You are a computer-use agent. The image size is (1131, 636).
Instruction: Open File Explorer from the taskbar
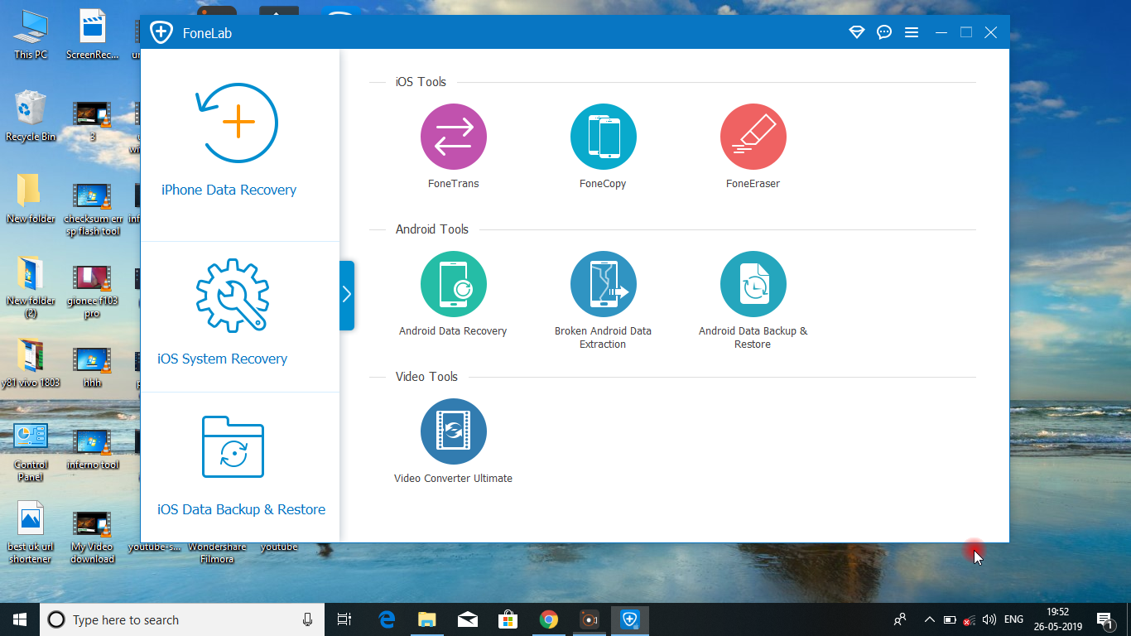pos(427,619)
